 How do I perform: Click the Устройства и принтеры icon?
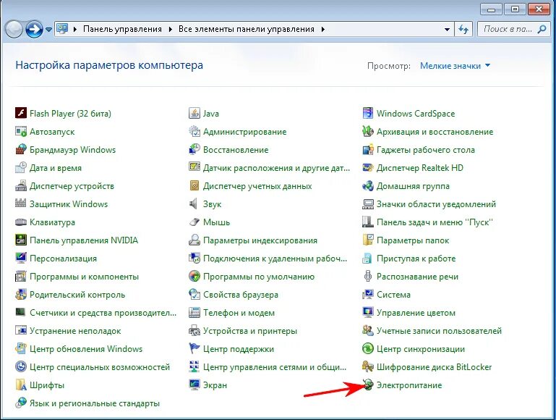pyautogui.click(x=194, y=330)
